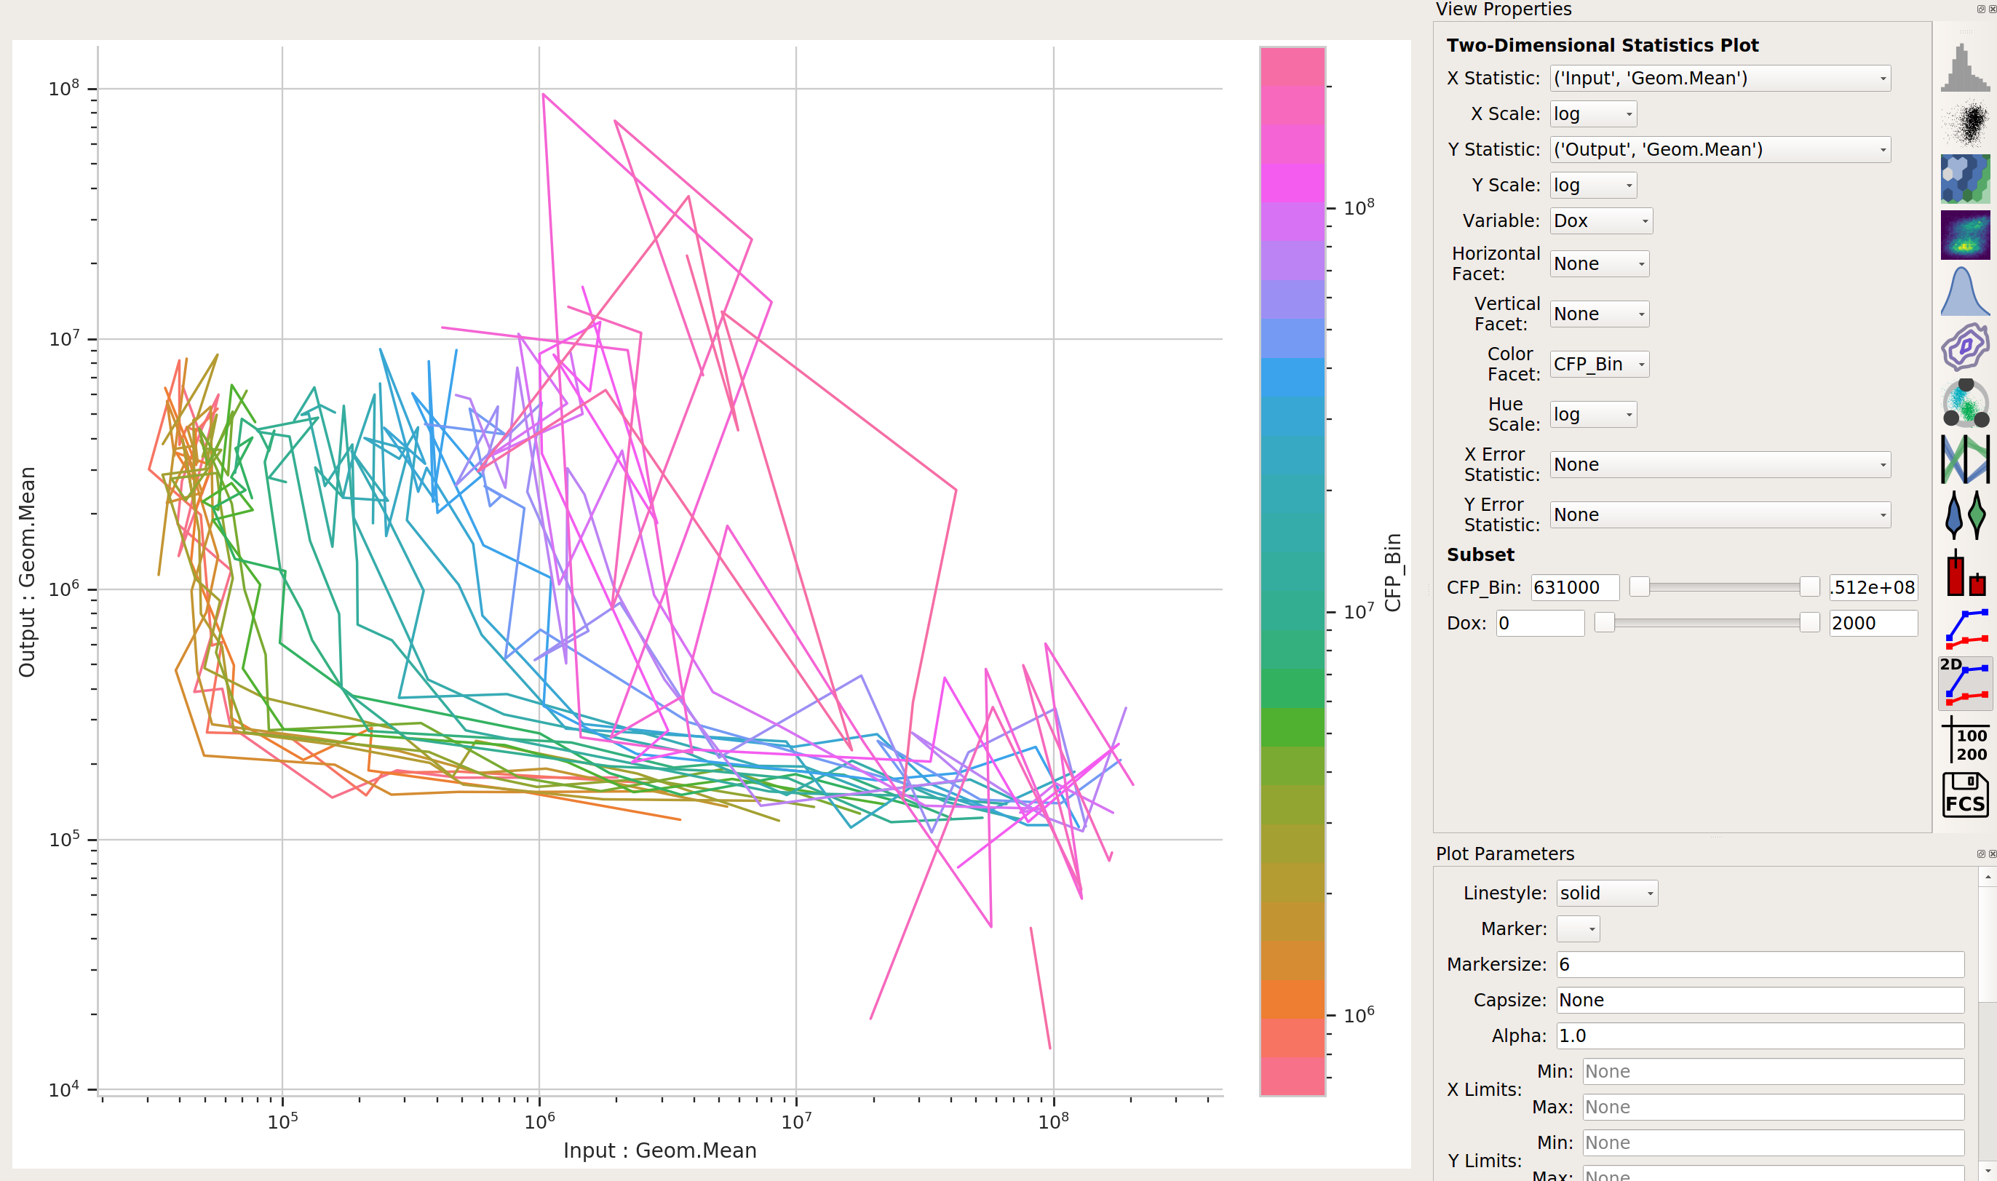This screenshot has width=1997, height=1181.
Task: Click the CFP_Bin maximum value field
Action: [x=1873, y=587]
